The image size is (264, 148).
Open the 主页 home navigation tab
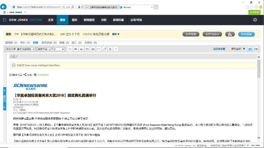click(x=51, y=20)
